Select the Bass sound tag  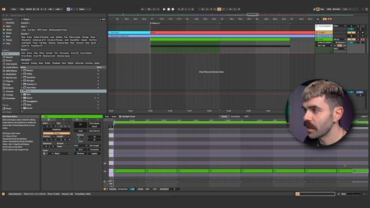point(23,37)
